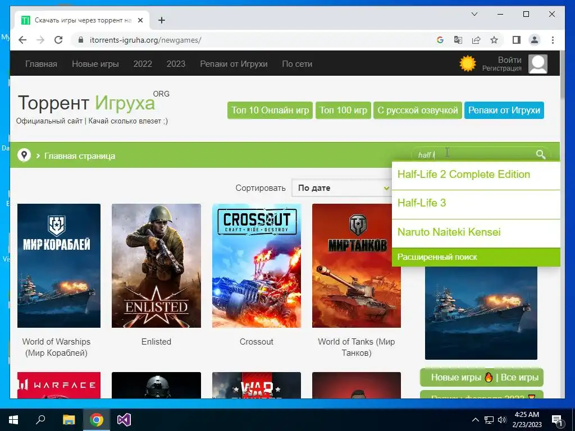Open the tab search chevron
Image resolution: width=575 pixels, height=431 pixels.
point(474,14)
